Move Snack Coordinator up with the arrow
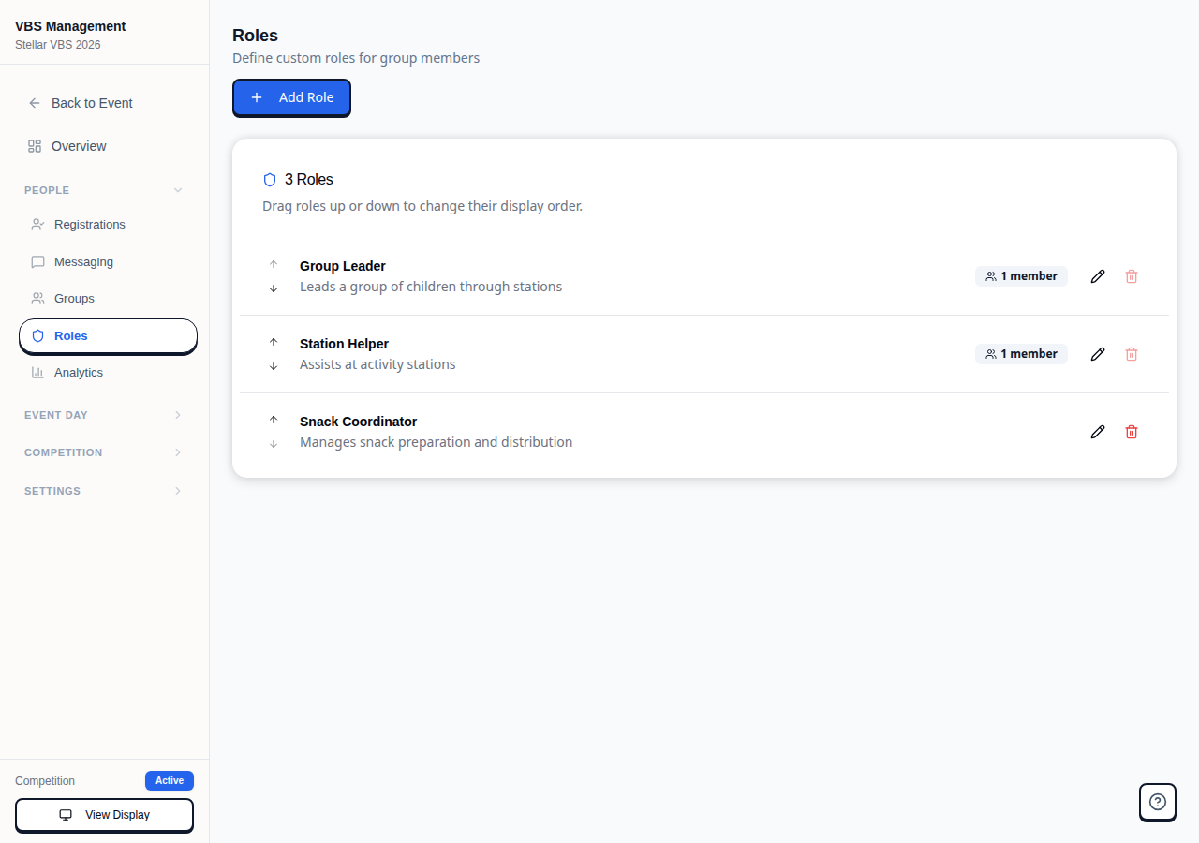 (274, 420)
